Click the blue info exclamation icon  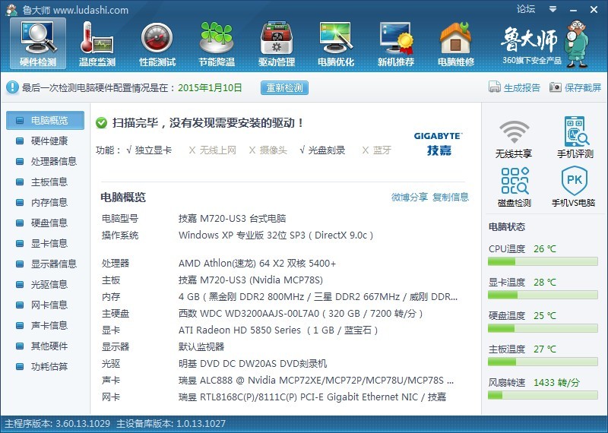point(12,87)
